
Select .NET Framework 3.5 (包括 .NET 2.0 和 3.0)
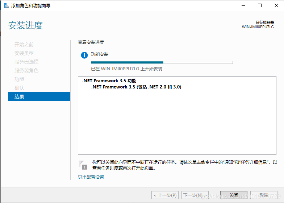(x=136, y=87)
